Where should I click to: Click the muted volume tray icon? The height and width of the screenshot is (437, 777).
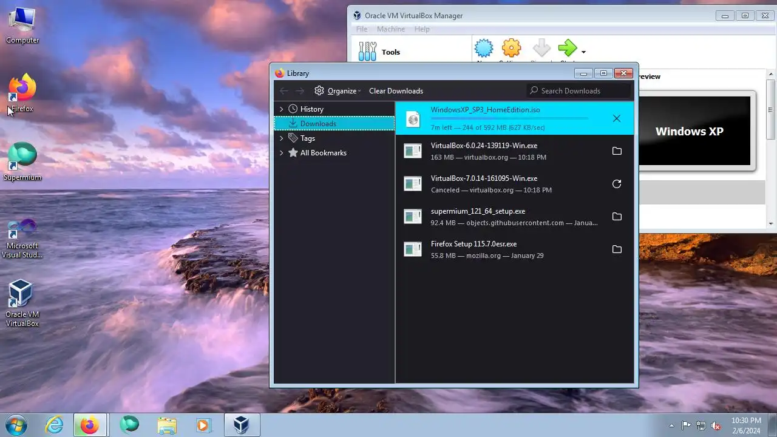[x=716, y=425]
